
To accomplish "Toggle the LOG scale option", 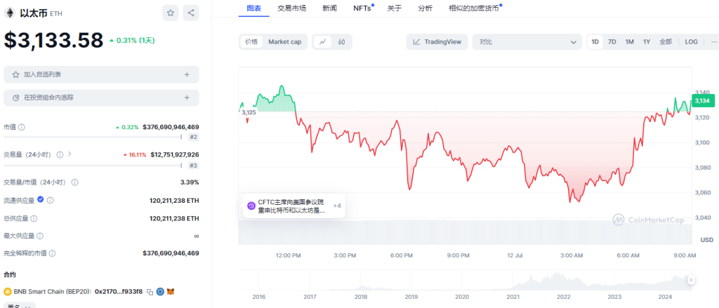I will click(x=692, y=42).
